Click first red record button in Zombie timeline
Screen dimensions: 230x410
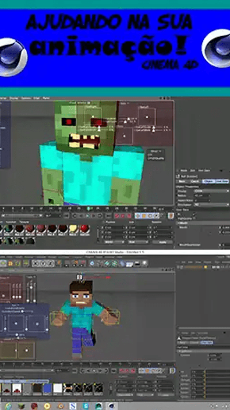point(117,216)
